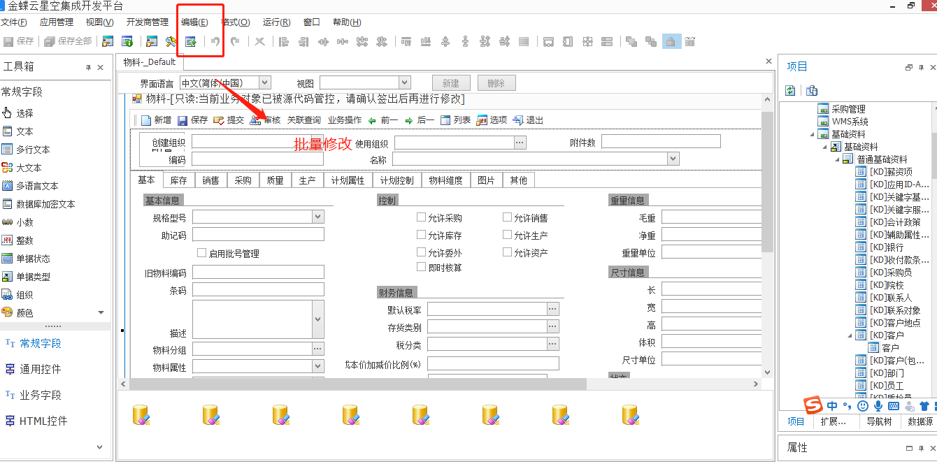Switch to the 导航树 panel tab

pos(879,421)
